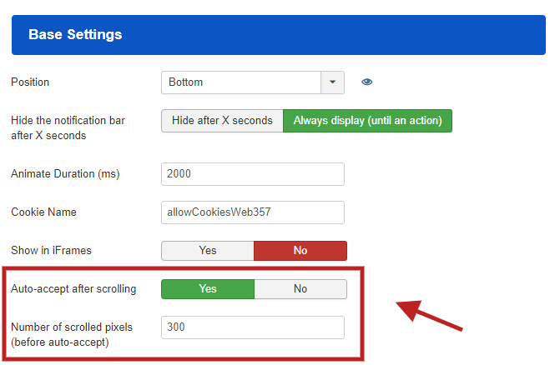Choose 'Hide after X seconds' option
The width and height of the screenshot is (555, 365).
[222, 121]
